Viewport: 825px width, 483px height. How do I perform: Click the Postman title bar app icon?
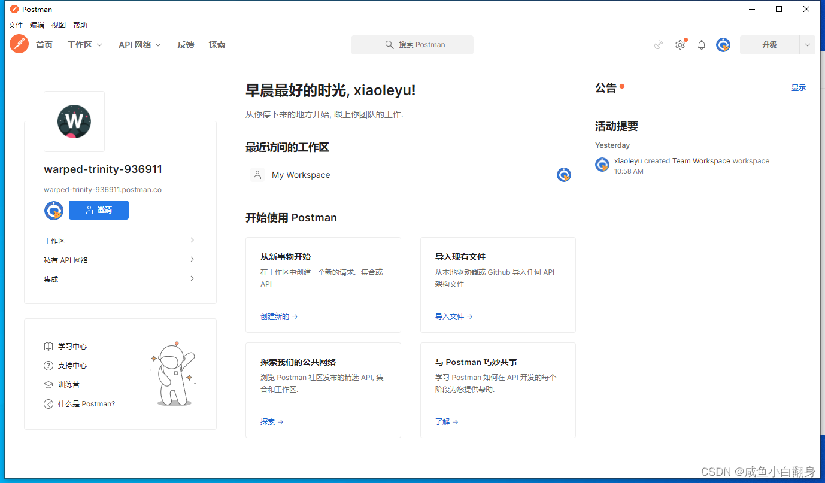pyautogui.click(x=14, y=9)
